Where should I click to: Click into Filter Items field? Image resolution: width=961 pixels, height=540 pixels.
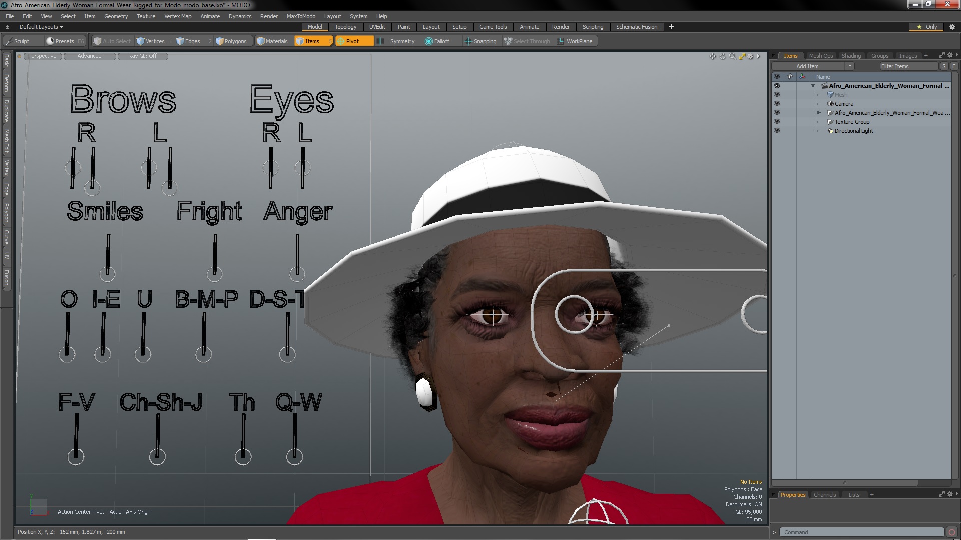pyautogui.click(x=909, y=66)
